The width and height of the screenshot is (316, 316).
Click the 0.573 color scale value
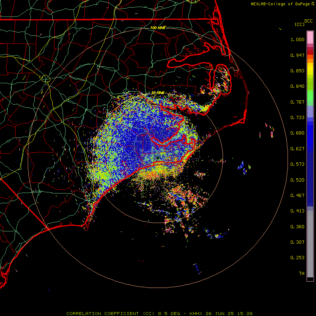click(x=297, y=164)
